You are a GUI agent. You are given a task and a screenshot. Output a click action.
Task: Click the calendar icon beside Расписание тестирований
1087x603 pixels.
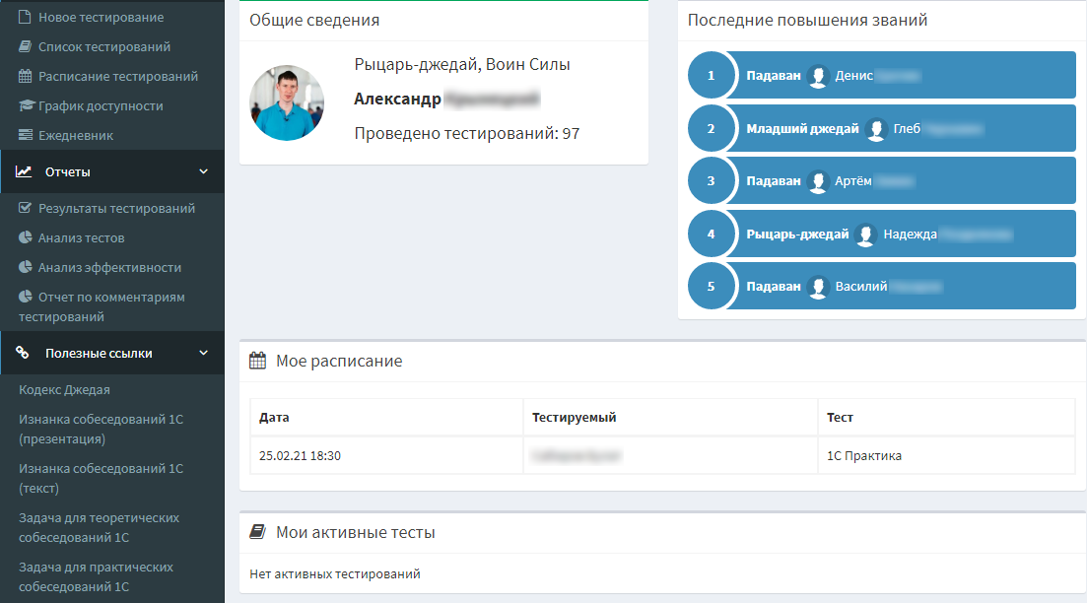[x=26, y=77]
